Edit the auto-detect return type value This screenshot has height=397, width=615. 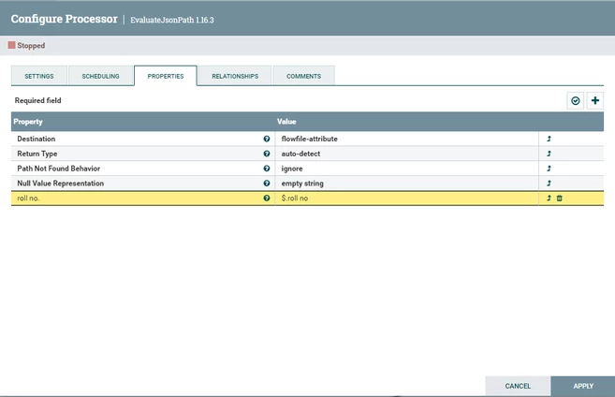pyautogui.click(x=407, y=154)
